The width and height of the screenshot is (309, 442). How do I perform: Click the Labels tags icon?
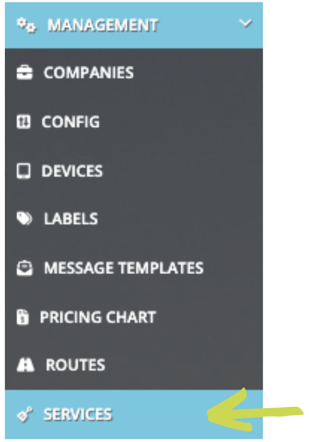pos(25,219)
